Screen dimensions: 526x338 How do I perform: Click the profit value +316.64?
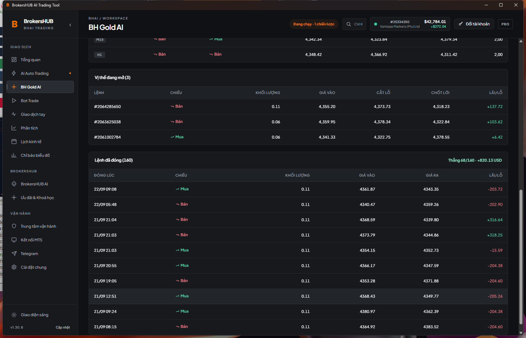coord(495,220)
